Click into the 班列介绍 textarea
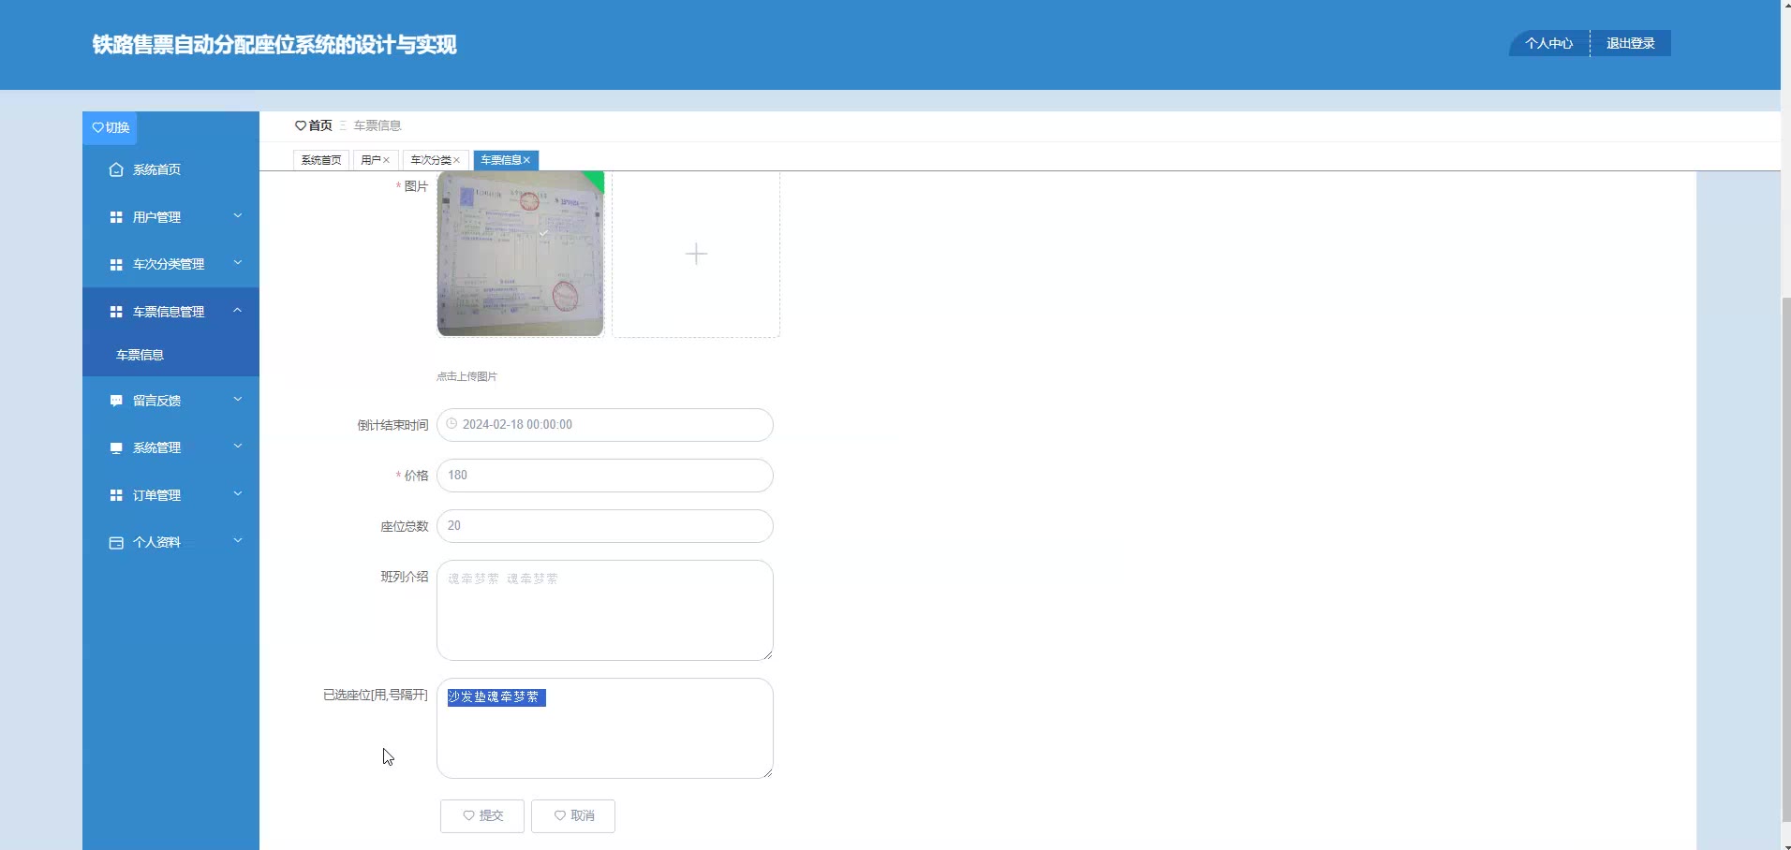Viewport: 1791px width, 850px height. [x=605, y=610]
